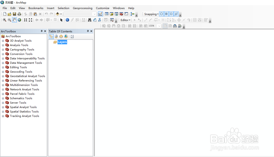Expand Data Management Tools toolbox
The image size is (274, 157).
(x=3, y=63)
